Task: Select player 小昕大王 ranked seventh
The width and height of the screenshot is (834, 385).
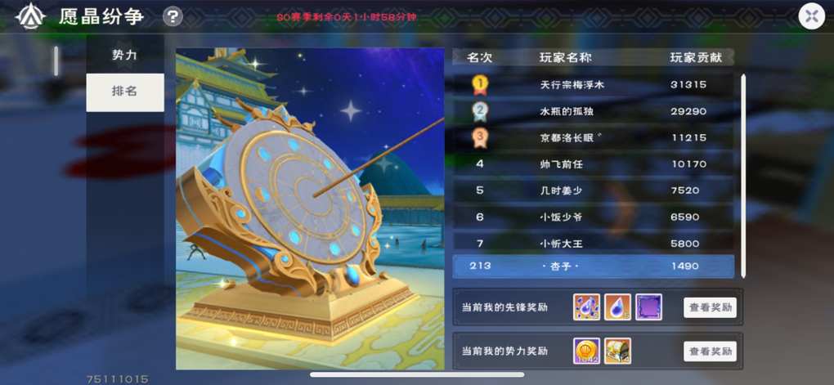Action: coord(593,243)
